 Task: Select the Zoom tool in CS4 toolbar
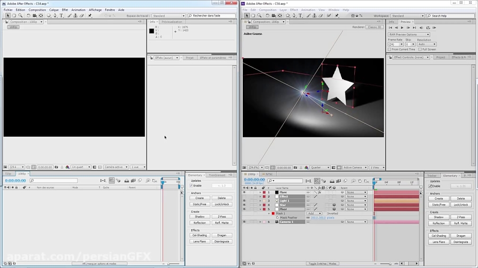click(20, 15)
